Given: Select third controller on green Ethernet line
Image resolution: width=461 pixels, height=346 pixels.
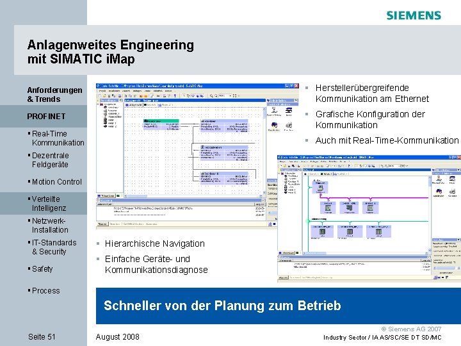Looking at the screenshot, I should click(x=378, y=231).
